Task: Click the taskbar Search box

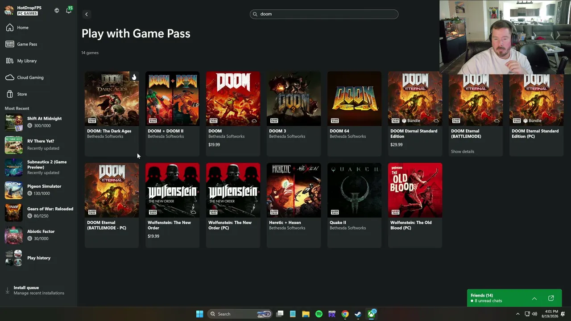Action: 240,314
